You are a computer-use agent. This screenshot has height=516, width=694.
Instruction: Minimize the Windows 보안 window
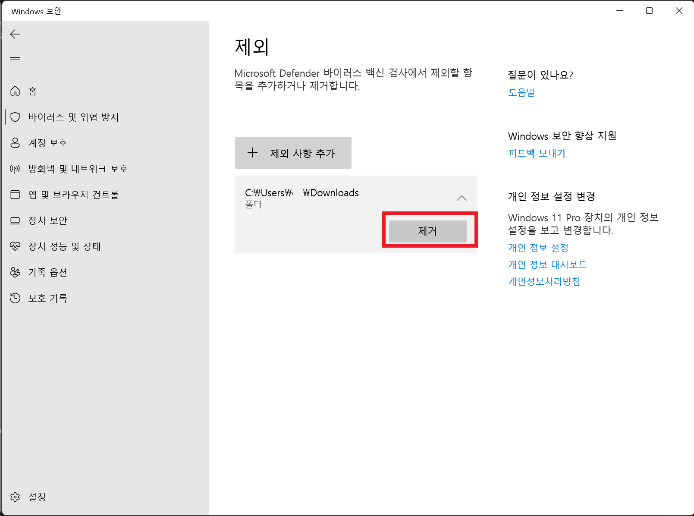click(x=620, y=11)
